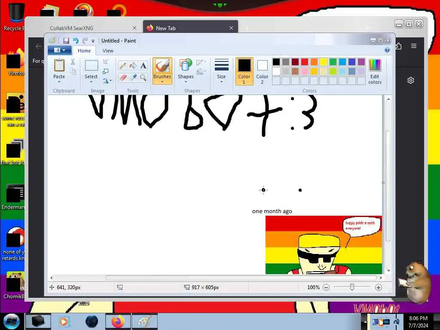The image size is (440, 330).
Task: Open the Size thickness dropdown
Action: (x=221, y=71)
